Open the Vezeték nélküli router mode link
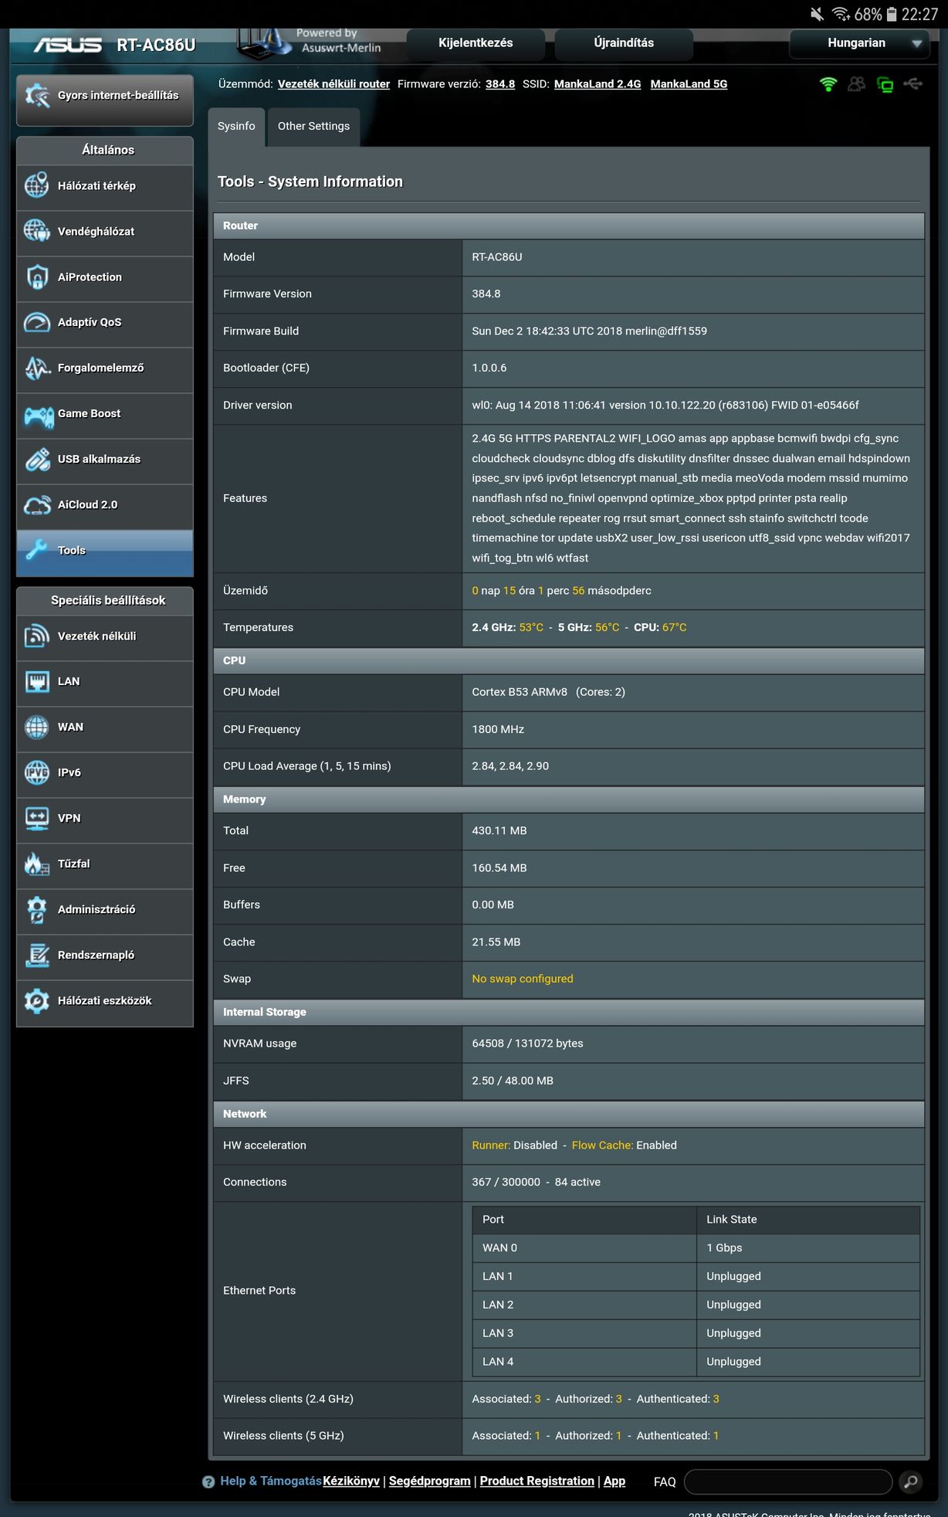The image size is (948, 1517). pyautogui.click(x=333, y=84)
